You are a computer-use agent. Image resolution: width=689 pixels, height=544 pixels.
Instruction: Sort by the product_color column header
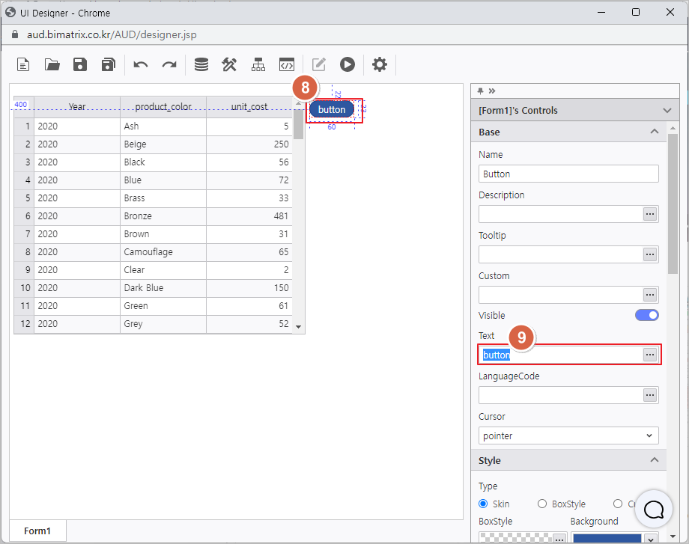(x=163, y=107)
